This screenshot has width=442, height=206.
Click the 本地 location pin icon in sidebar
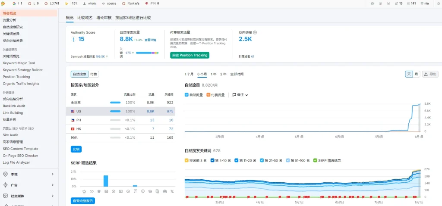pos(5,174)
